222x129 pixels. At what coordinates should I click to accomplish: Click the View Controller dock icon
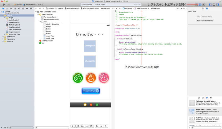click(x=85, y=105)
